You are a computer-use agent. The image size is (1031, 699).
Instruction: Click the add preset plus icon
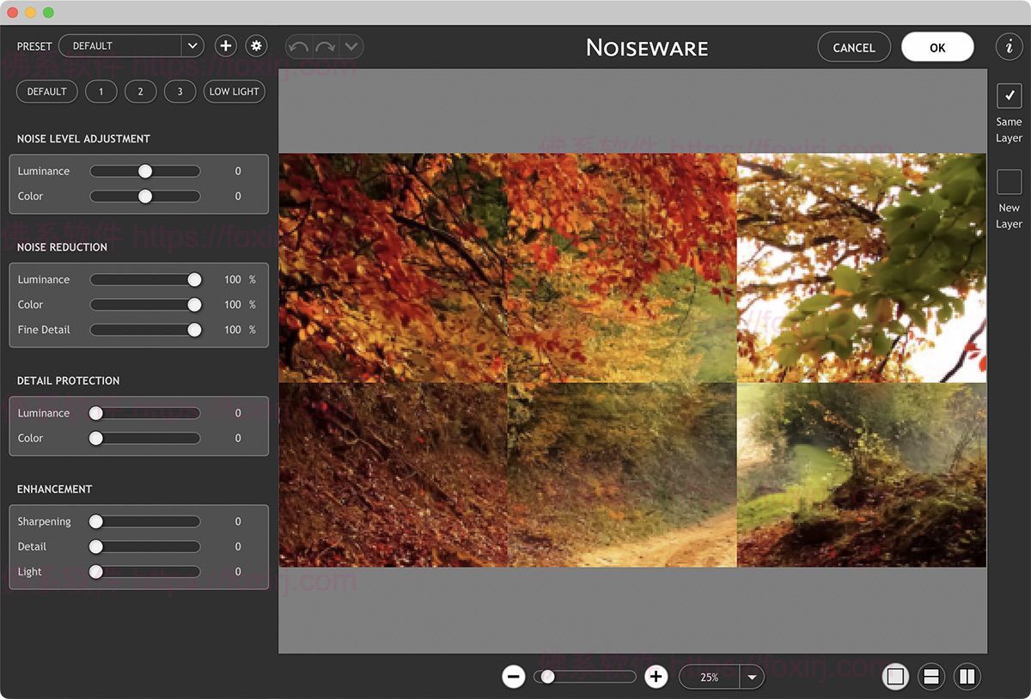(225, 46)
